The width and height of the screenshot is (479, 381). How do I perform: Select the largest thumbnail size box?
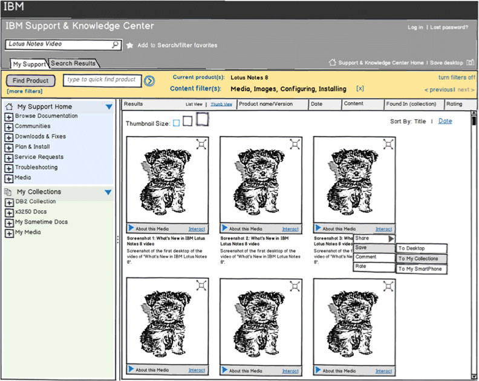pyautogui.click(x=202, y=120)
